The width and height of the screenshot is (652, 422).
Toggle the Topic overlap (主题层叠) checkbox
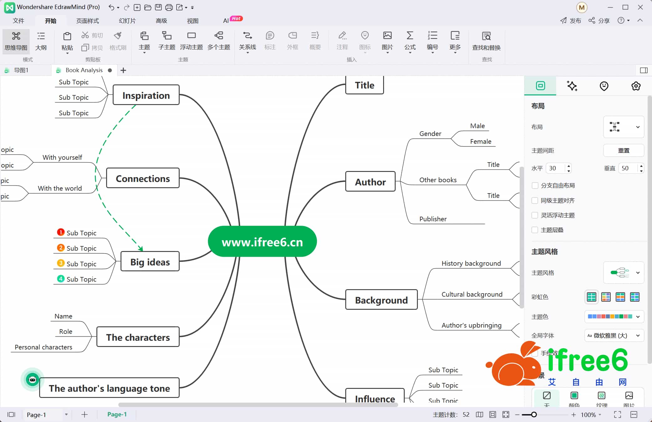coord(535,230)
